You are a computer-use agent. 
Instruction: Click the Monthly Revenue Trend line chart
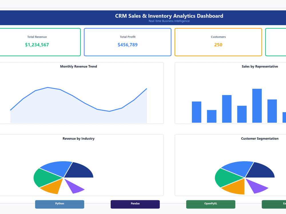pyautogui.click(x=79, y=105)
